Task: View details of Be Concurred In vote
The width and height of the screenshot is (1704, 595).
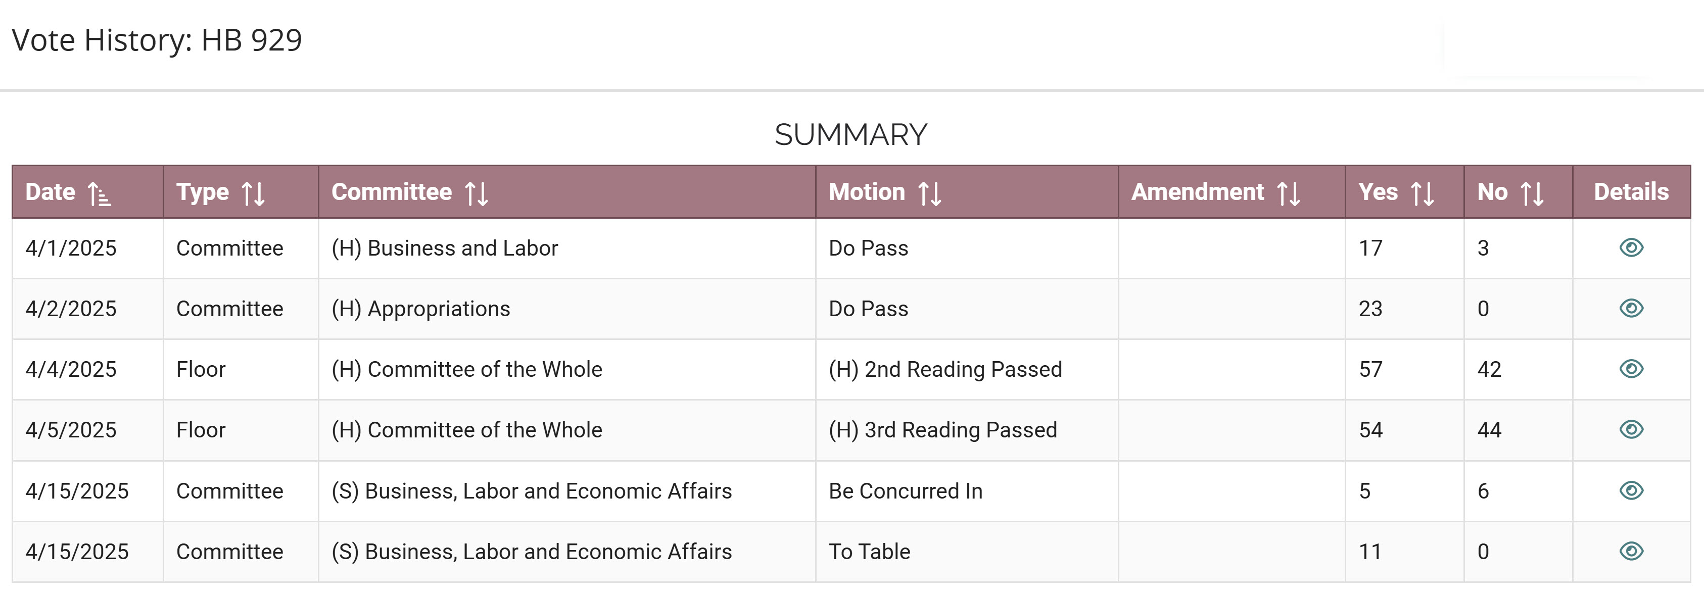Action: point(1631,490)
